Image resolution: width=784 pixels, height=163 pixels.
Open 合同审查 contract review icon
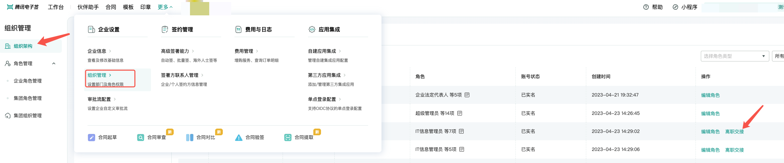point(141,138)
